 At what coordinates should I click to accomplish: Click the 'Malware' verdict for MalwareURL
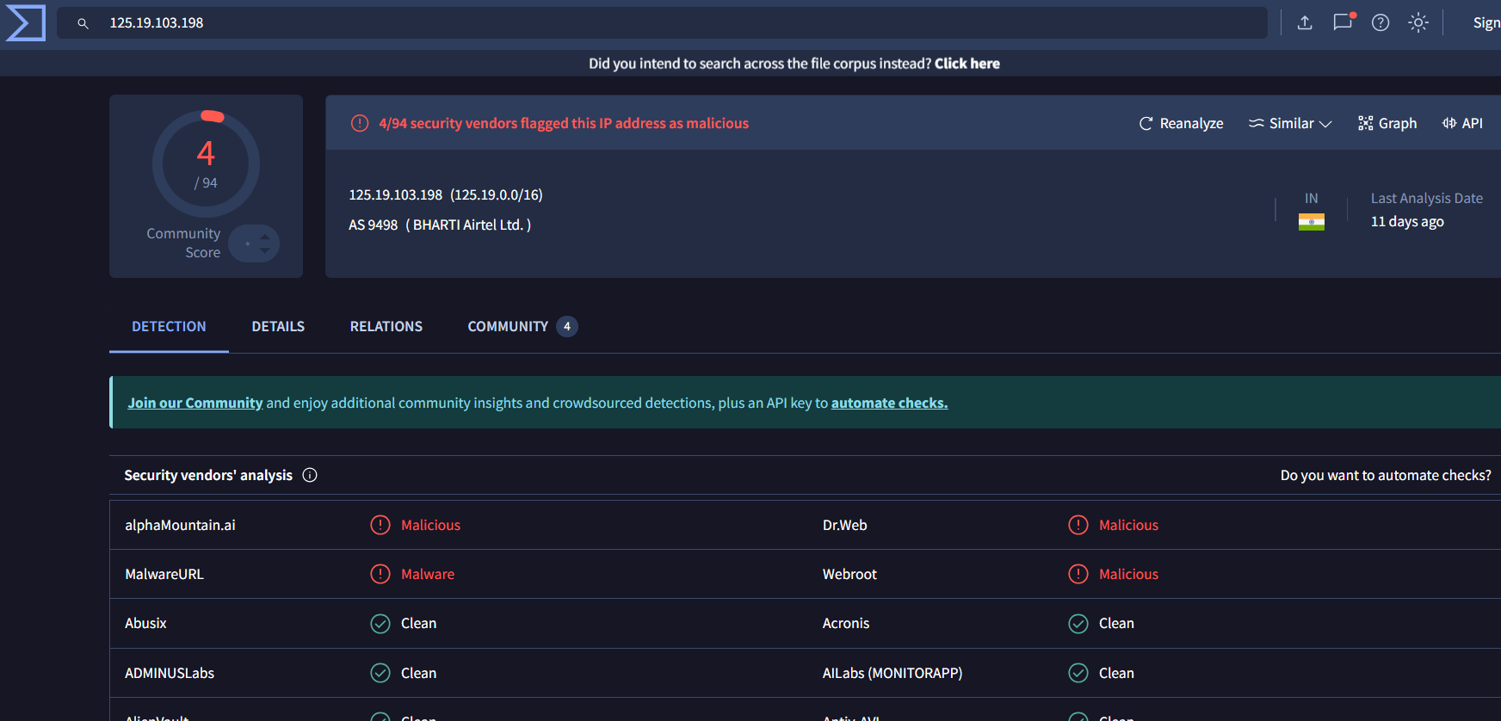click(428, 574)
